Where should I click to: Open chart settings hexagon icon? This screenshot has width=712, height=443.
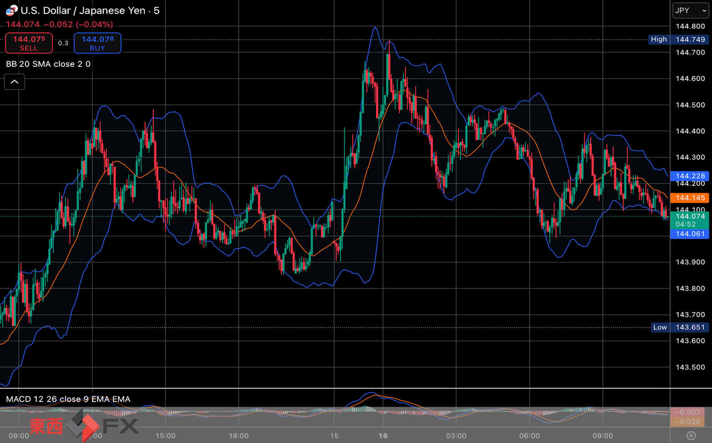(x=691, y=435)
